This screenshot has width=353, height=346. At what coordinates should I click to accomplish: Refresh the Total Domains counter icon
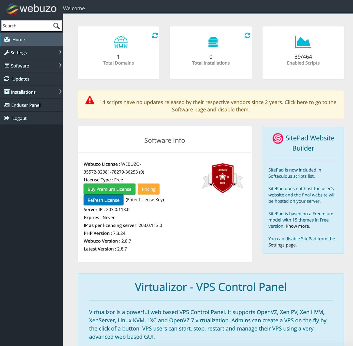point(155,36)
